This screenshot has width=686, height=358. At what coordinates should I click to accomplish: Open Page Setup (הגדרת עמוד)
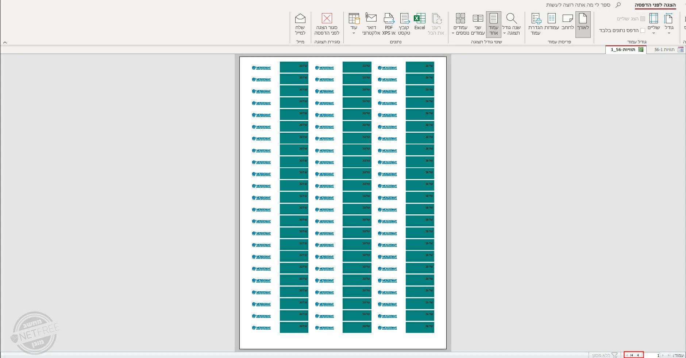(x=535, y=24)
